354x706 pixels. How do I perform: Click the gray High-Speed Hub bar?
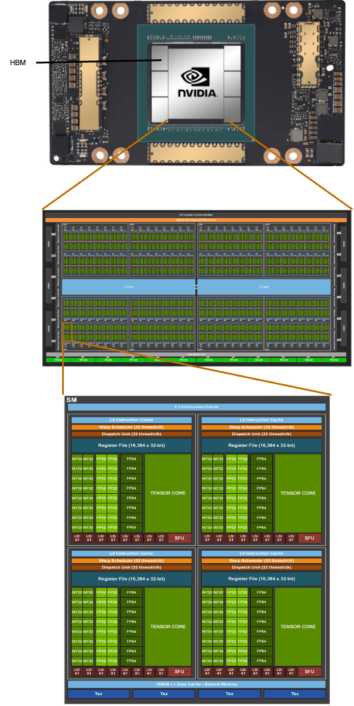point(196,354)
